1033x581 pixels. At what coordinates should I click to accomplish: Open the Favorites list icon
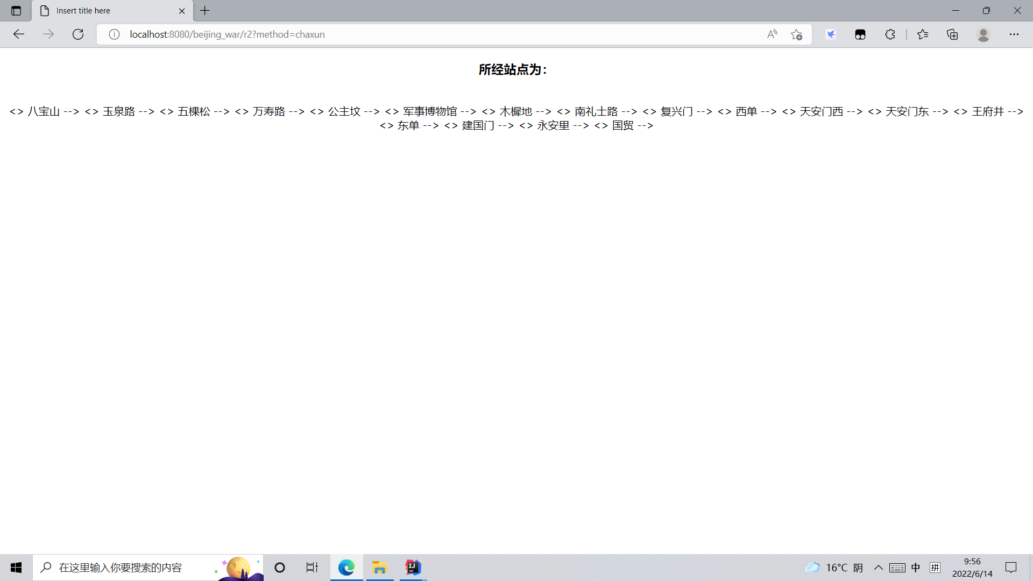(x=923, y=34)
